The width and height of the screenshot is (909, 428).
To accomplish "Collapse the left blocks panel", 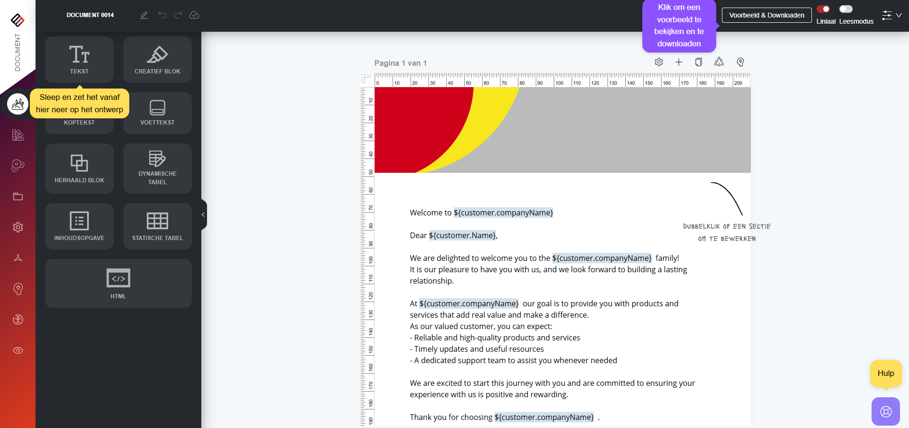I will point(203,214).
